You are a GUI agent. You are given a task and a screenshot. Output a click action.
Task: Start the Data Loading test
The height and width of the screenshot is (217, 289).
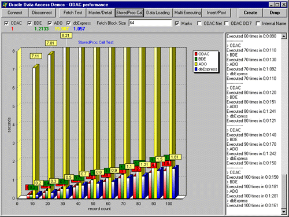pyautogui.click(x=158, y=13)
